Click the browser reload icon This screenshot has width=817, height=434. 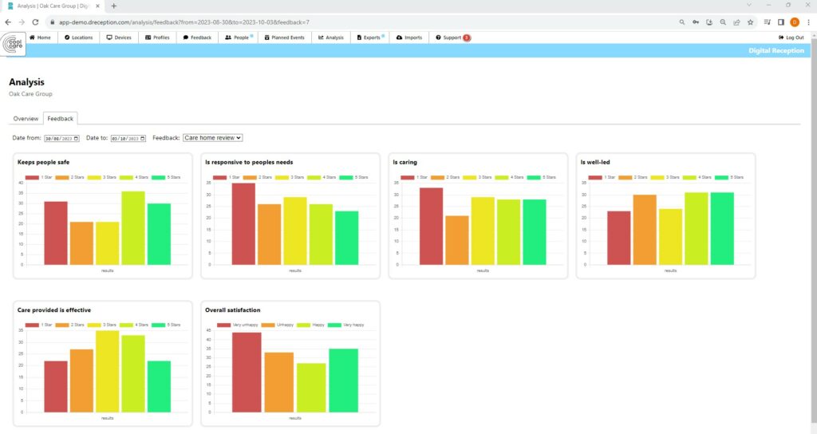(x=34, y=22)
